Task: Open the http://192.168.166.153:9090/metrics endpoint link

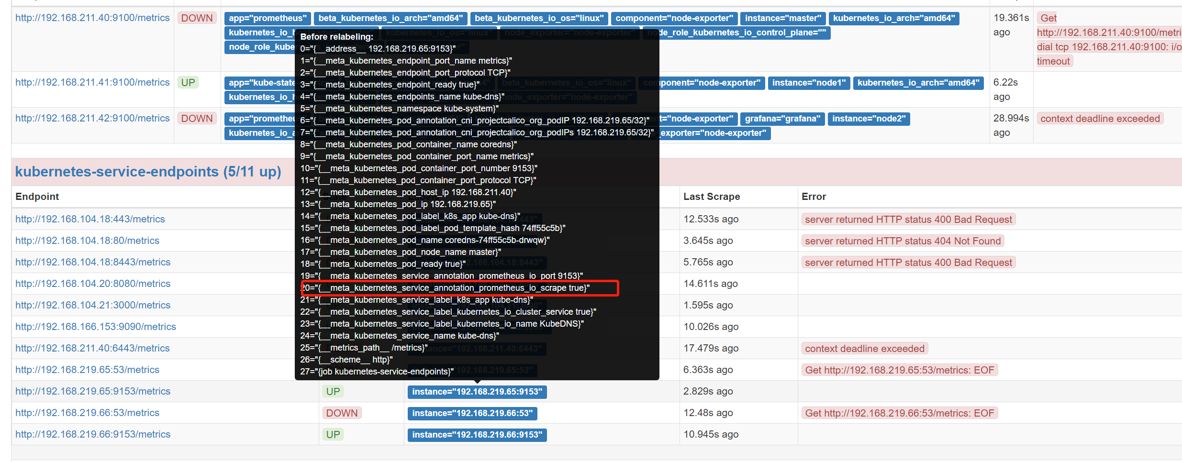Action: pyautogui.click(x=95, y=326)
